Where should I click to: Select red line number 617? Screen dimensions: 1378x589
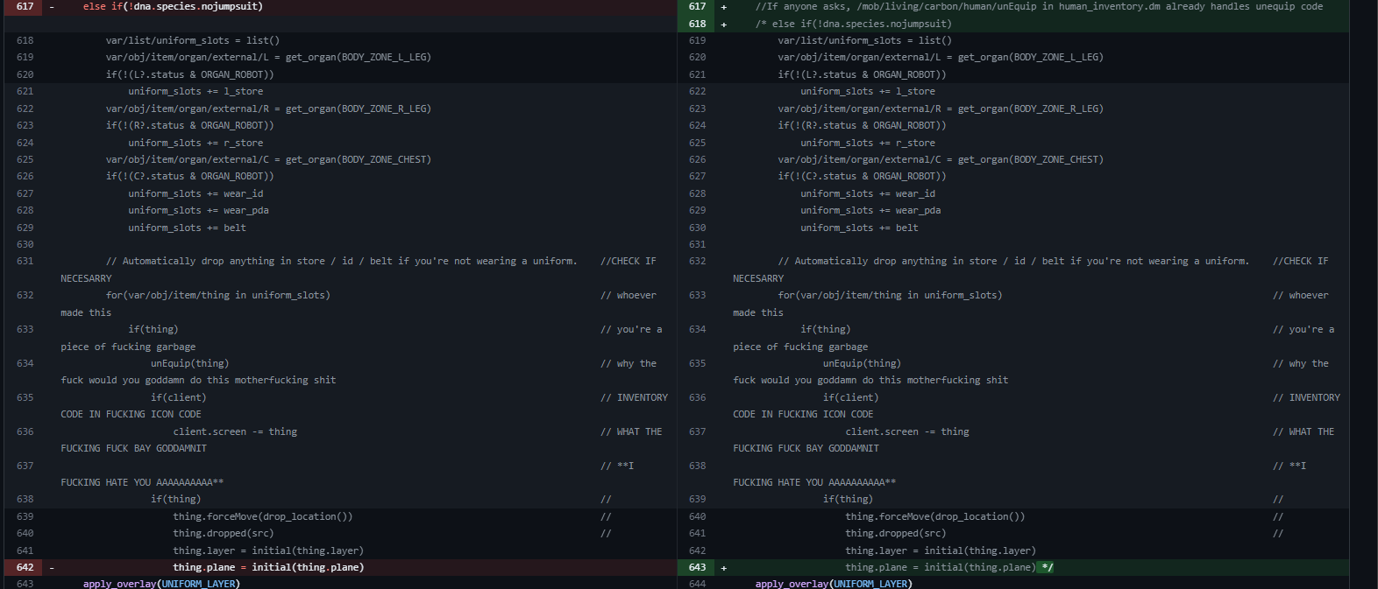25,6
